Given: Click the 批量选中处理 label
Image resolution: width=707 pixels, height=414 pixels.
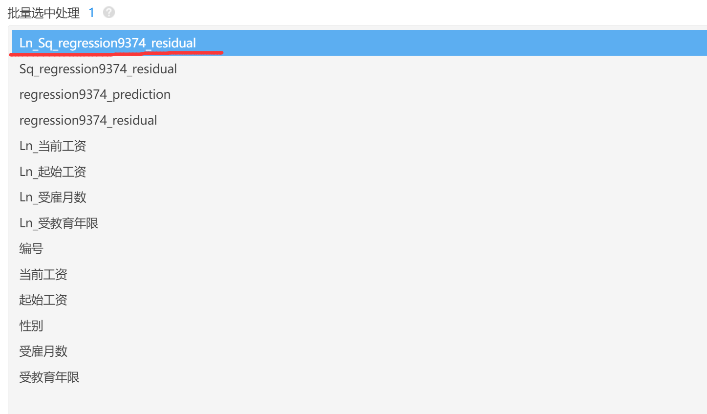Looking at the screenshot, I should [x=43, y=13].
